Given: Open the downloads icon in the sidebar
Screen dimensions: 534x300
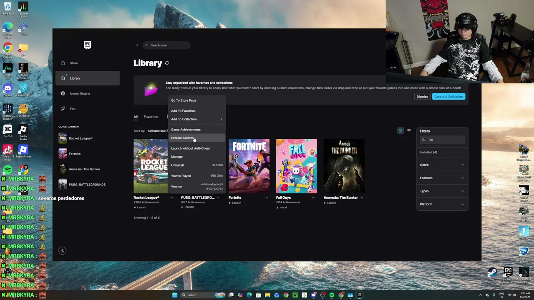Looking at the screenshot, I should click(62, 250).
